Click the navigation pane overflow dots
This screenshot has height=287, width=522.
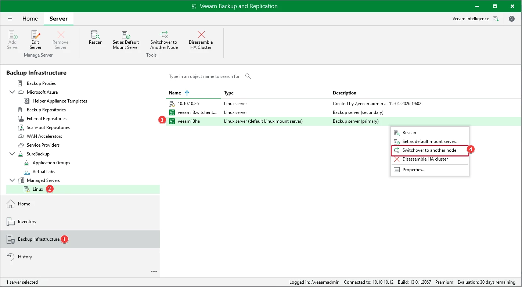(154, 272)
